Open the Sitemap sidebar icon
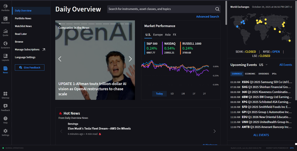This screenshot has width=297, height=151. (x=6, y=95)
